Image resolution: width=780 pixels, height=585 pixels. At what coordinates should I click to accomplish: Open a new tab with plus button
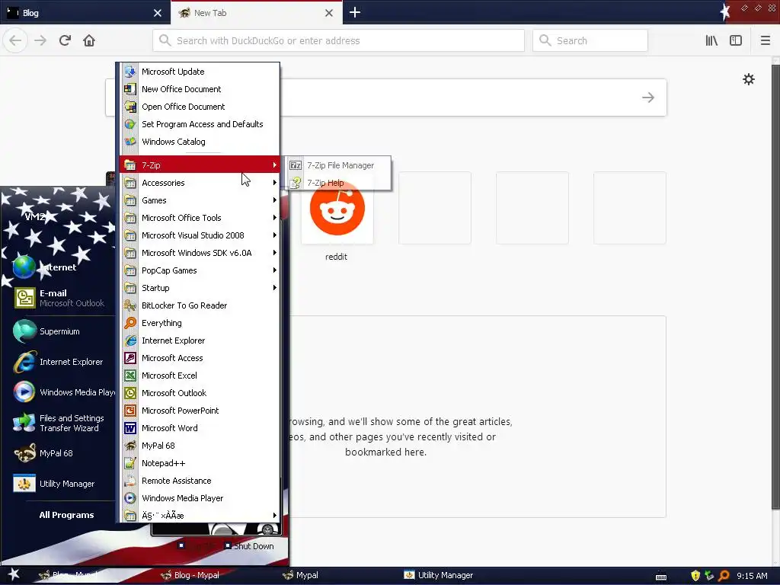pos(355,12)
